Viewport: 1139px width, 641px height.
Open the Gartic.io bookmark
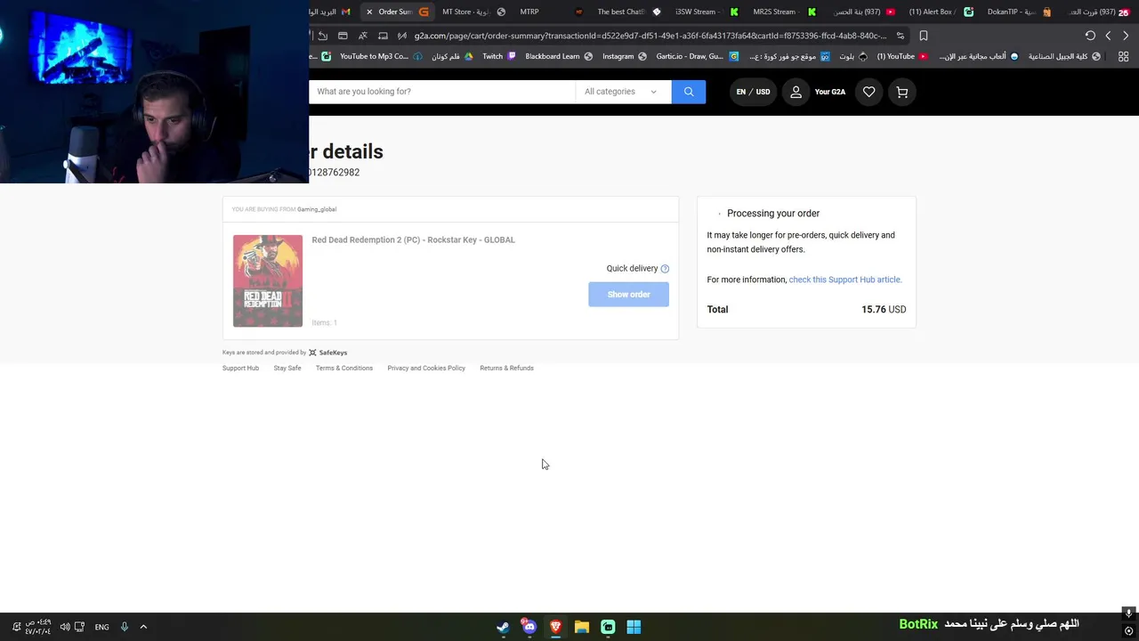click(x=696, y=56)
